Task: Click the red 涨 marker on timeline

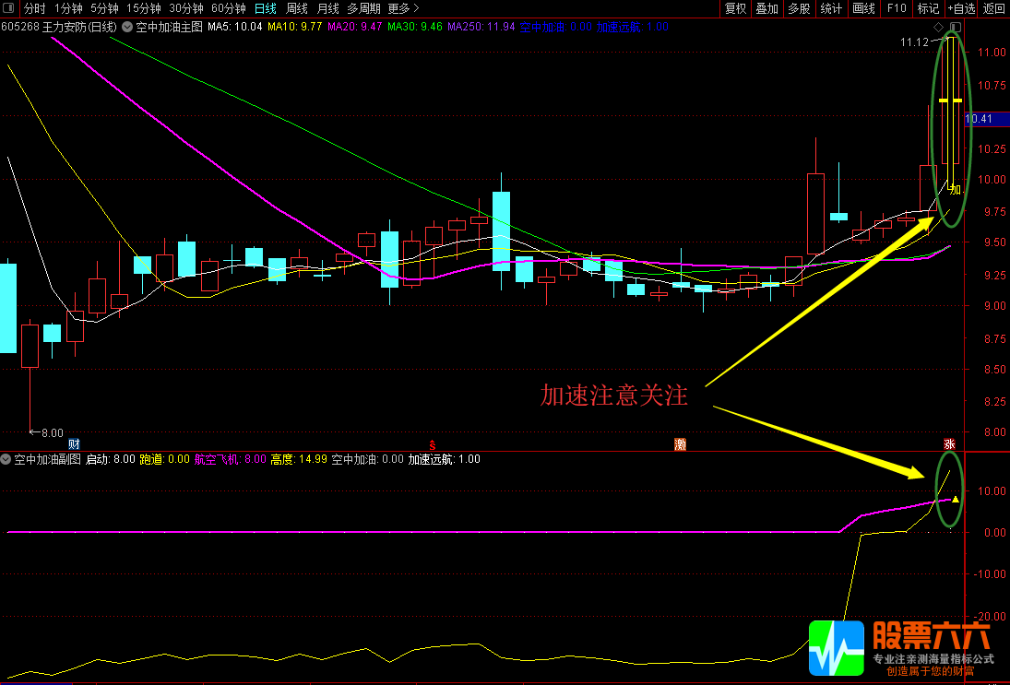Action: pyautogui.click(x=949, y=444)
